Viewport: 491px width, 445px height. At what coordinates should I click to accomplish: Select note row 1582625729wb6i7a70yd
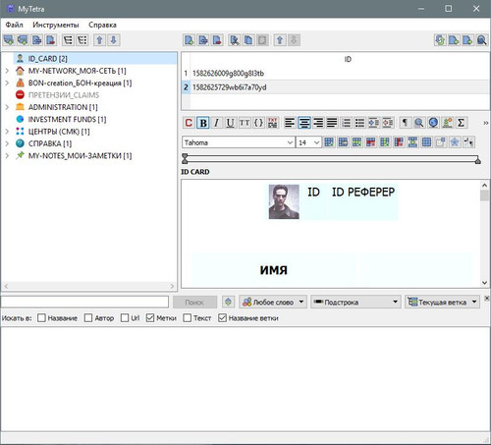coord(336,87)
